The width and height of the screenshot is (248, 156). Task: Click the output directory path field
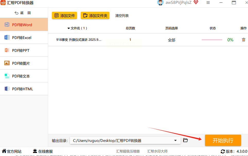coord(125,140)
